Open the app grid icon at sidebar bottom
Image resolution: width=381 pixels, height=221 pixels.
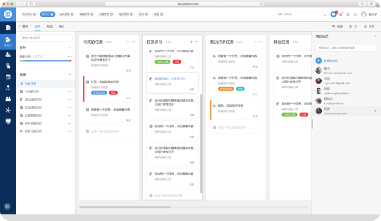[x=7, y=207]
